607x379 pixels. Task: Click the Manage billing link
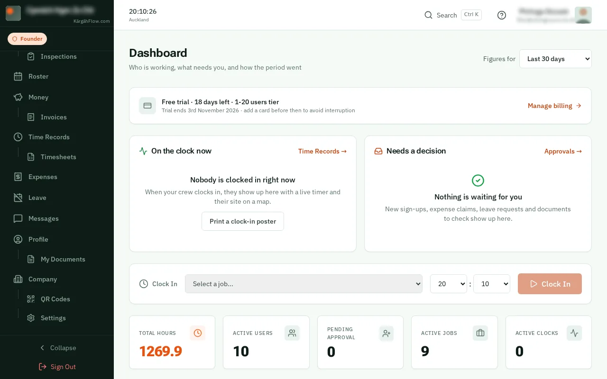(555, 106)
